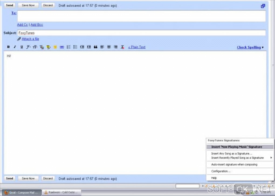
Task: Align text to the right
Action: coord(116,47)
